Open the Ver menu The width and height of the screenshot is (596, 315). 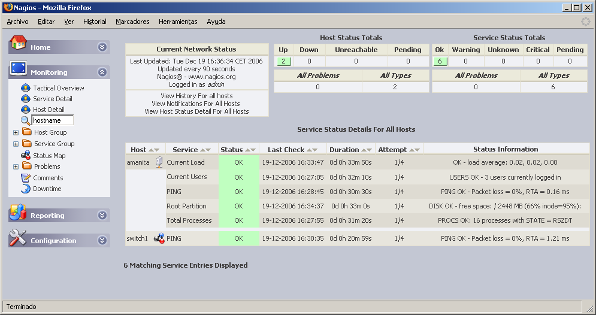(69, 22)
